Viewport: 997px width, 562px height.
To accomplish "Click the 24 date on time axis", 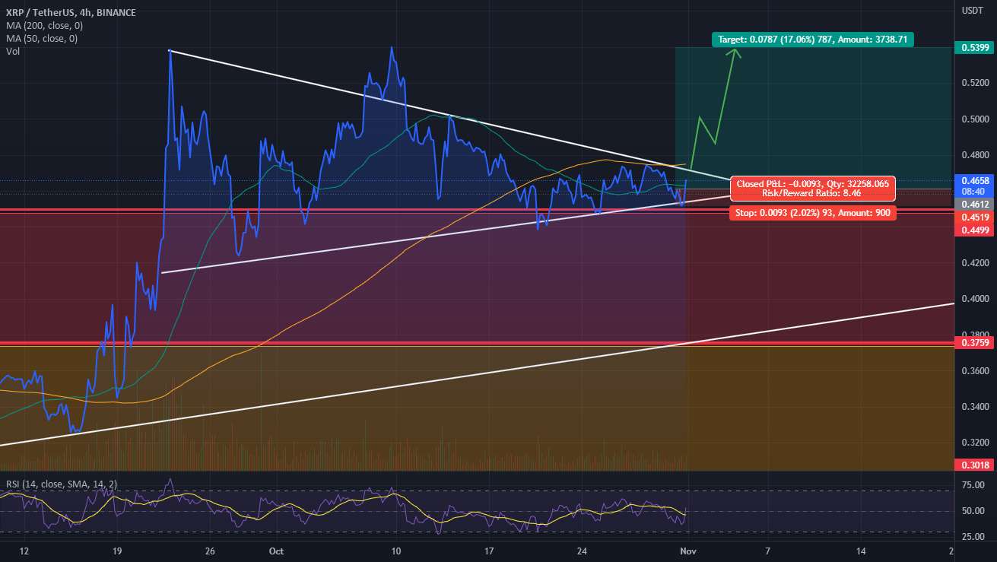I will pyautogui.click(x=583, y=551).
